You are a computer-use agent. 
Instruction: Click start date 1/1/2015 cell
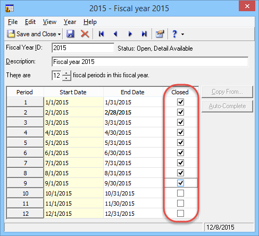tap(73, 102)
